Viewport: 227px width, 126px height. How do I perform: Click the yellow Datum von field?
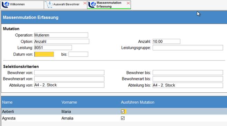click(44, 54)
